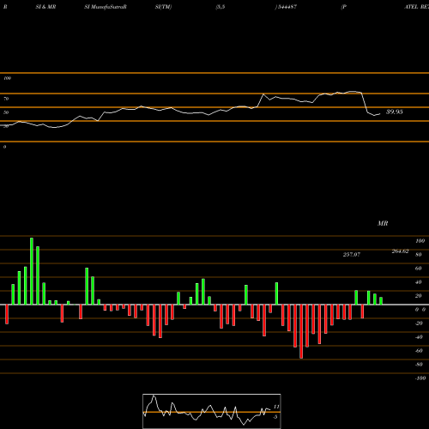Click the 60 label on MR axis
The width and height of the screenshot is (429, 429).
418,269
